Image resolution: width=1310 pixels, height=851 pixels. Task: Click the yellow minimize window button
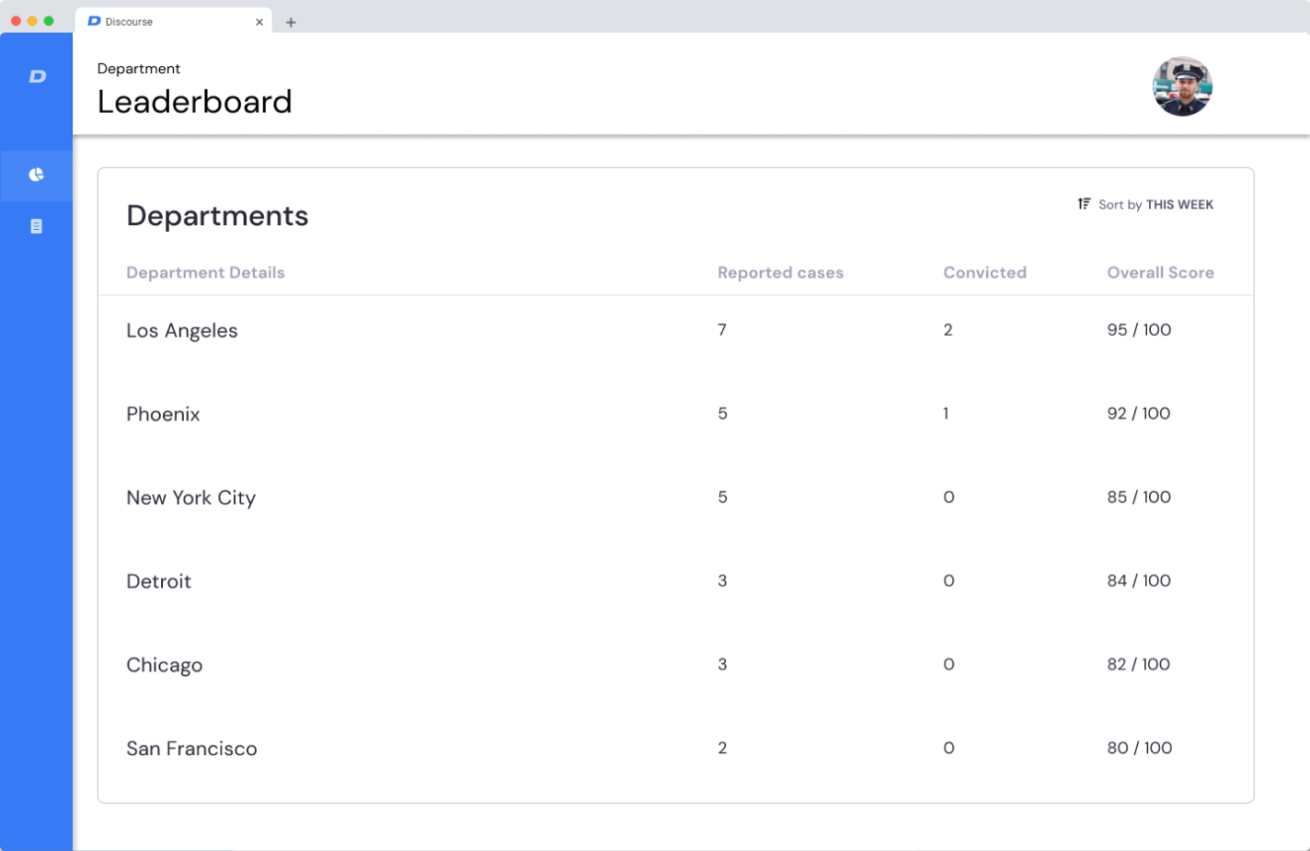click(x=33, y=21)
